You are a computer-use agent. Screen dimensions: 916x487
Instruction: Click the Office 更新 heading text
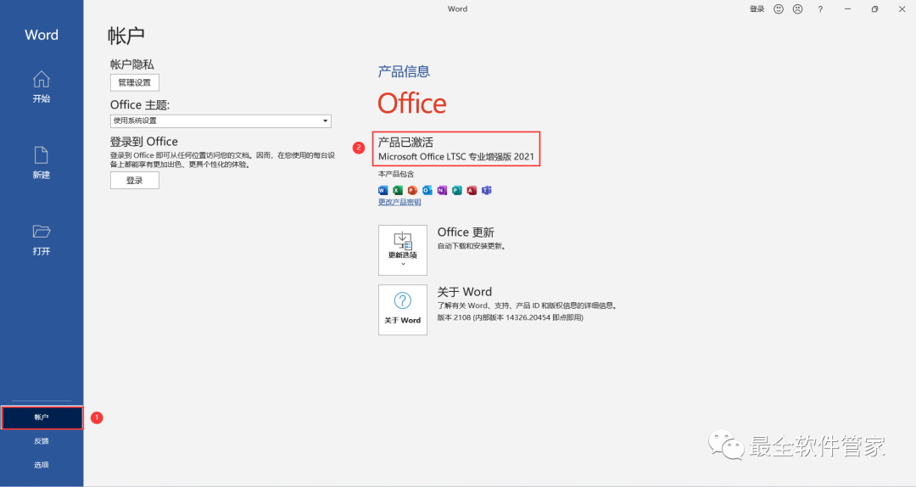[x=466, y=232]
